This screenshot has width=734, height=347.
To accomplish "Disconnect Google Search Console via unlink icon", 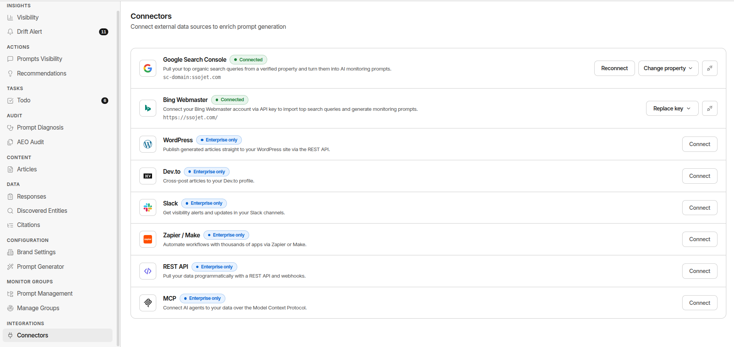I will click(x=710, y=68).
